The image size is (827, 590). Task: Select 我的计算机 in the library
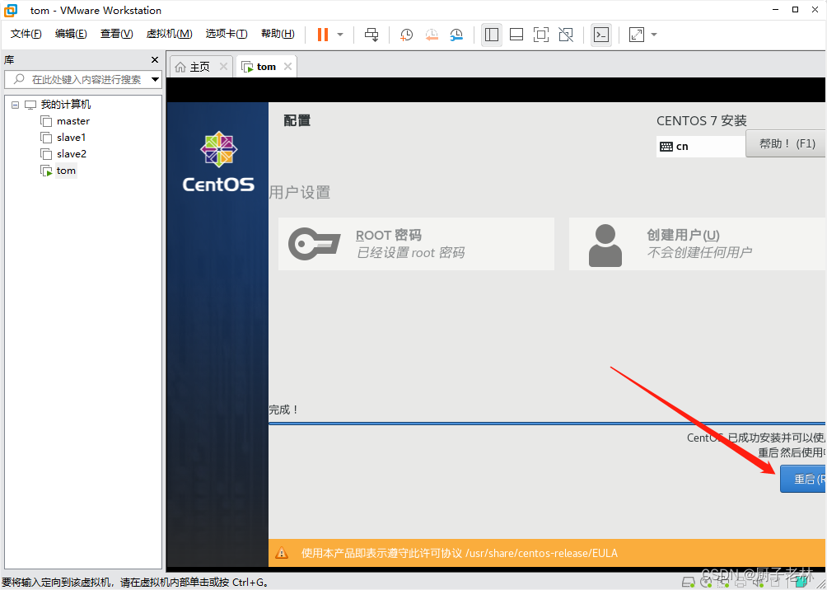[66, 105]
